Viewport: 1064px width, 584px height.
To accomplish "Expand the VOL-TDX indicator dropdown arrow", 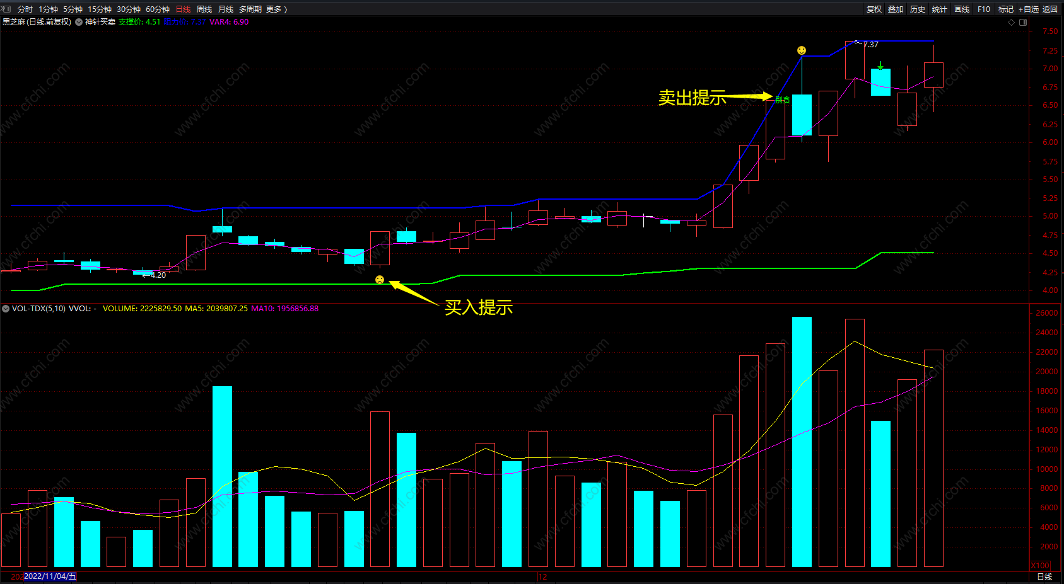I will tap(6, 309).
